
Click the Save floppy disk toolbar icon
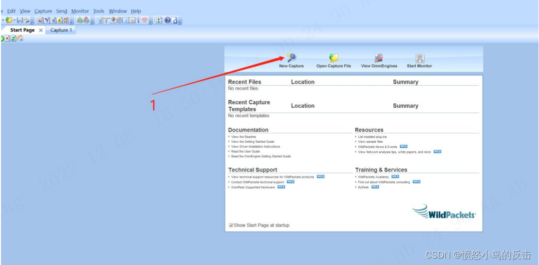tap(19, 20)
